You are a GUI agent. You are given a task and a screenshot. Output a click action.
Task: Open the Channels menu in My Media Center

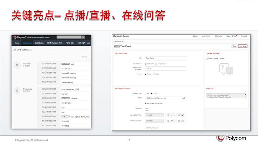pyautogui.click(x=218, y=36)
